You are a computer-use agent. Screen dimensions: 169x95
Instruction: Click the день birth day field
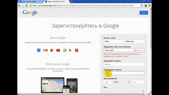coord(107,82)
